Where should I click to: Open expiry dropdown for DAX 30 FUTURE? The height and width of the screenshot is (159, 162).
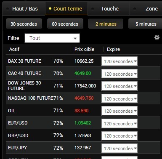point(120,61)
